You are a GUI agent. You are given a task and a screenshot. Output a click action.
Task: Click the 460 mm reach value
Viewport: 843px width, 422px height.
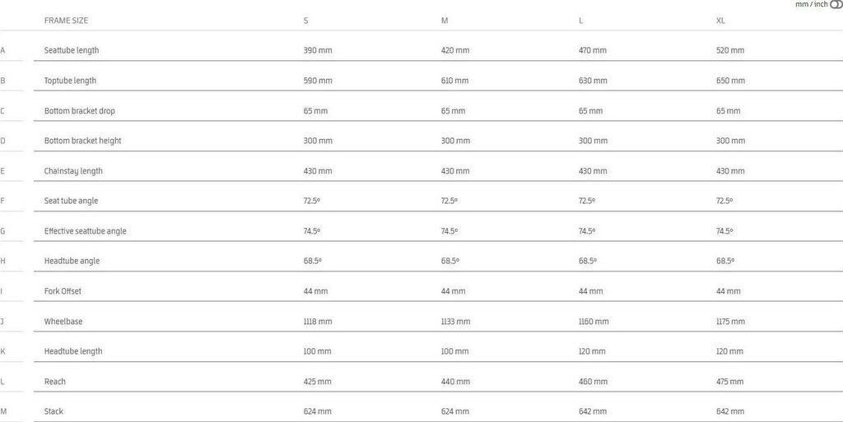point(593,382)
